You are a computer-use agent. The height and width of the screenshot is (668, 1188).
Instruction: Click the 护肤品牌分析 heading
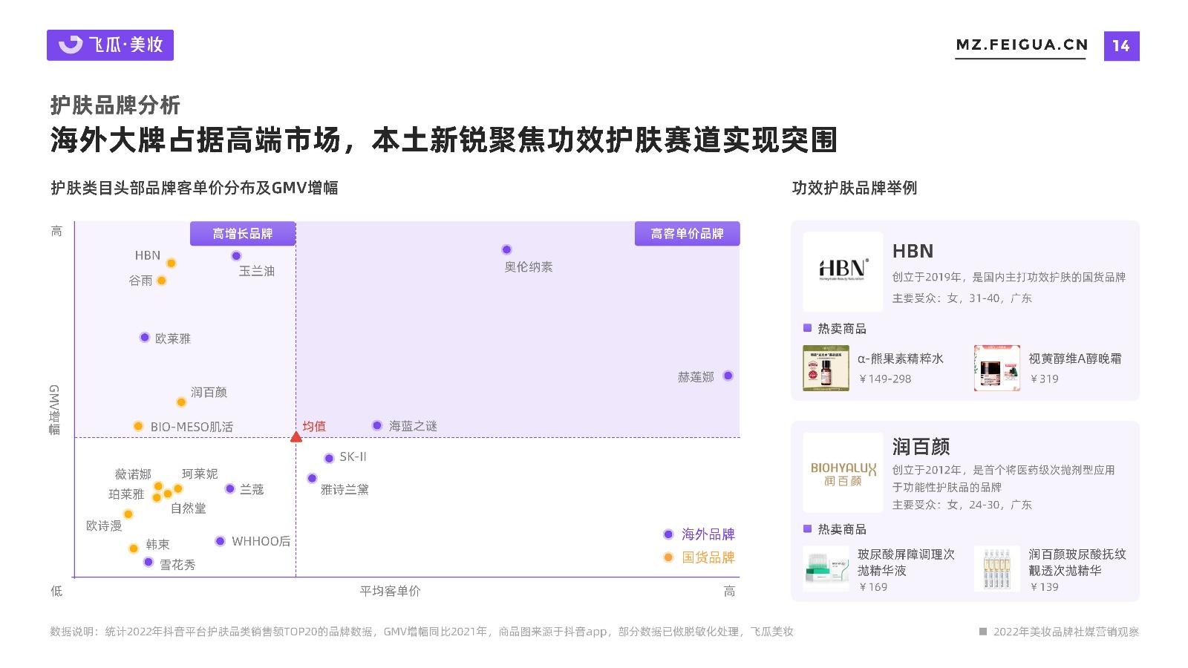point(115,105)
